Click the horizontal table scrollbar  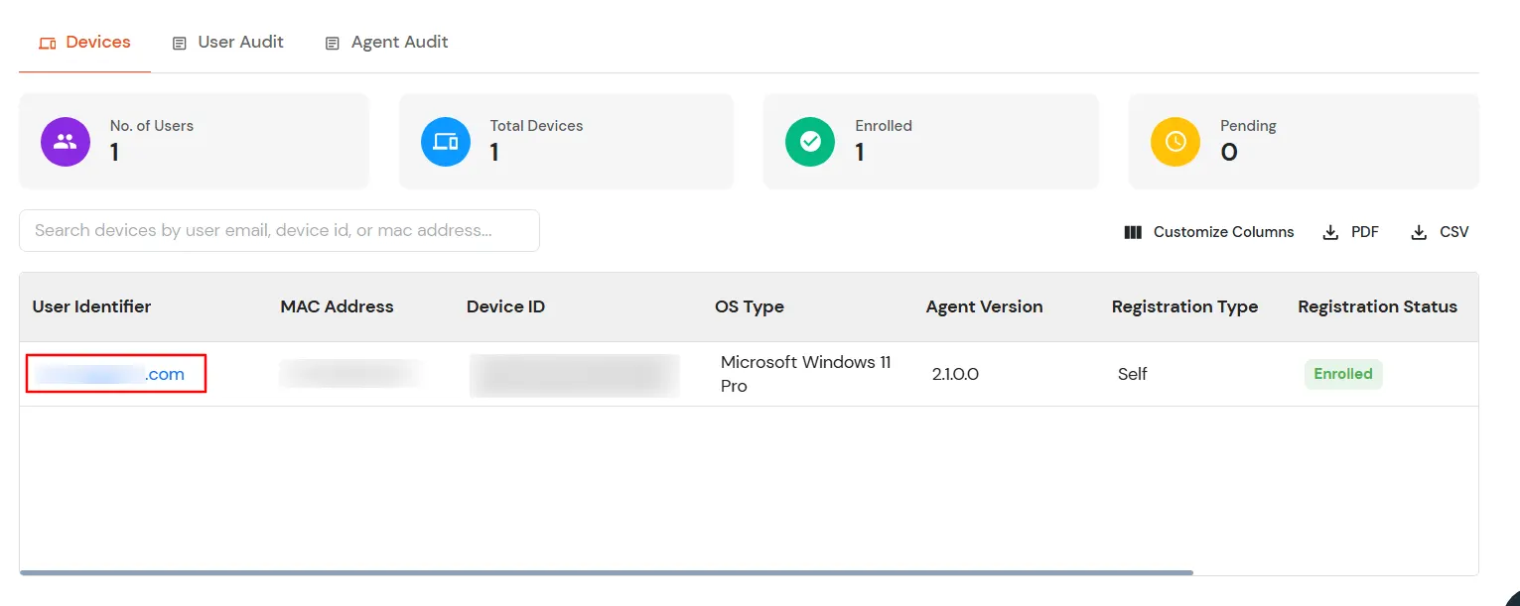pyautogui.click(x=606, y=572)
